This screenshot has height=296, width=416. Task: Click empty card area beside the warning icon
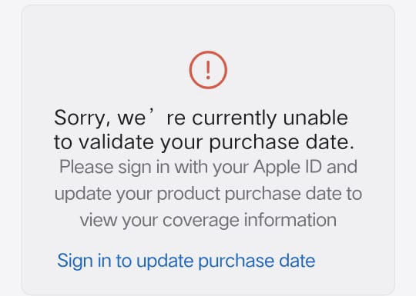click(305, 70)
